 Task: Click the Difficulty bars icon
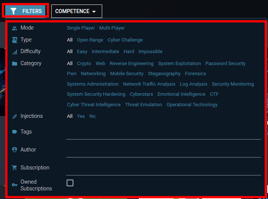[15, 52]
